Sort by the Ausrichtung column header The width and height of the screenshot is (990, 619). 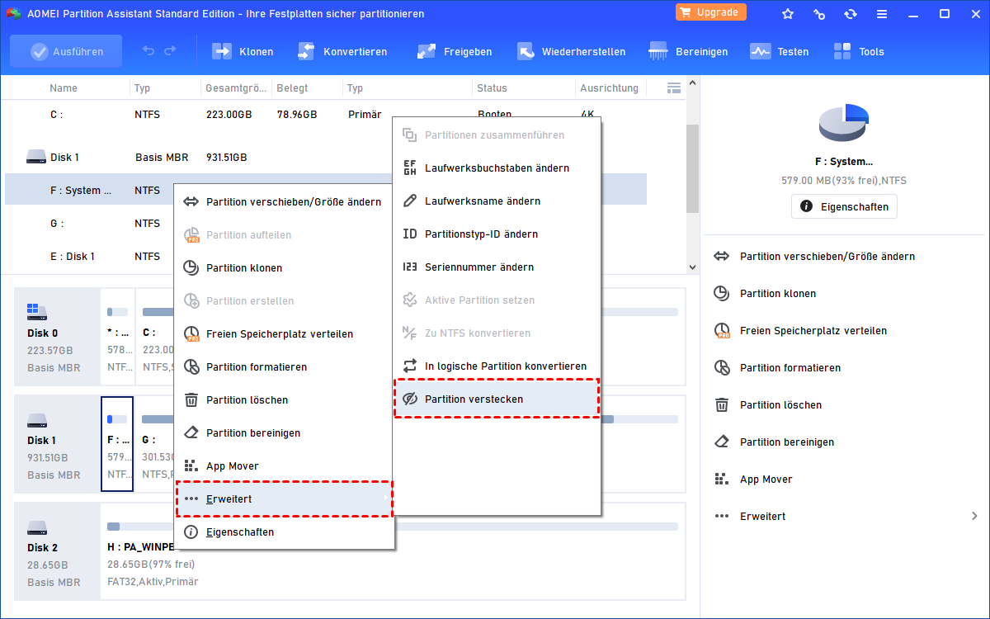[x=609, y=87]
